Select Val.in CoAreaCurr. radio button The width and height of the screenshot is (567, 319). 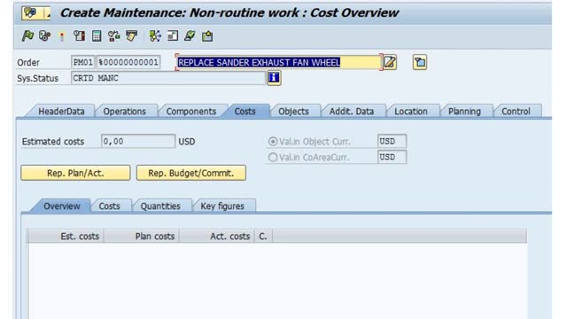click(273, 158)
